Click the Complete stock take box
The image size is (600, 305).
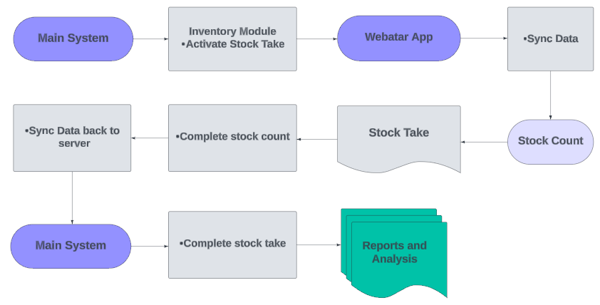click(x=232, y=244)
